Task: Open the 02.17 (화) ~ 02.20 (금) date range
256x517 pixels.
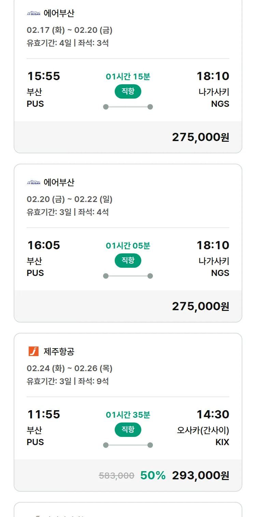Action: 70,30
